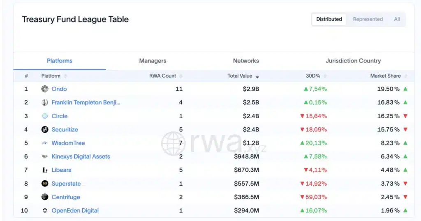Click the $948.8M total value cell
This screenshot has width=421, height=221.
247,157
